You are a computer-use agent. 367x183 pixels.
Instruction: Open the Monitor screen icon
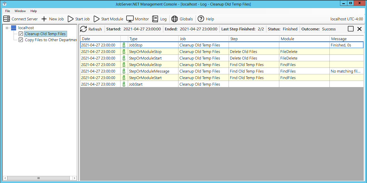pyautogui.click(x=130, y=19)
